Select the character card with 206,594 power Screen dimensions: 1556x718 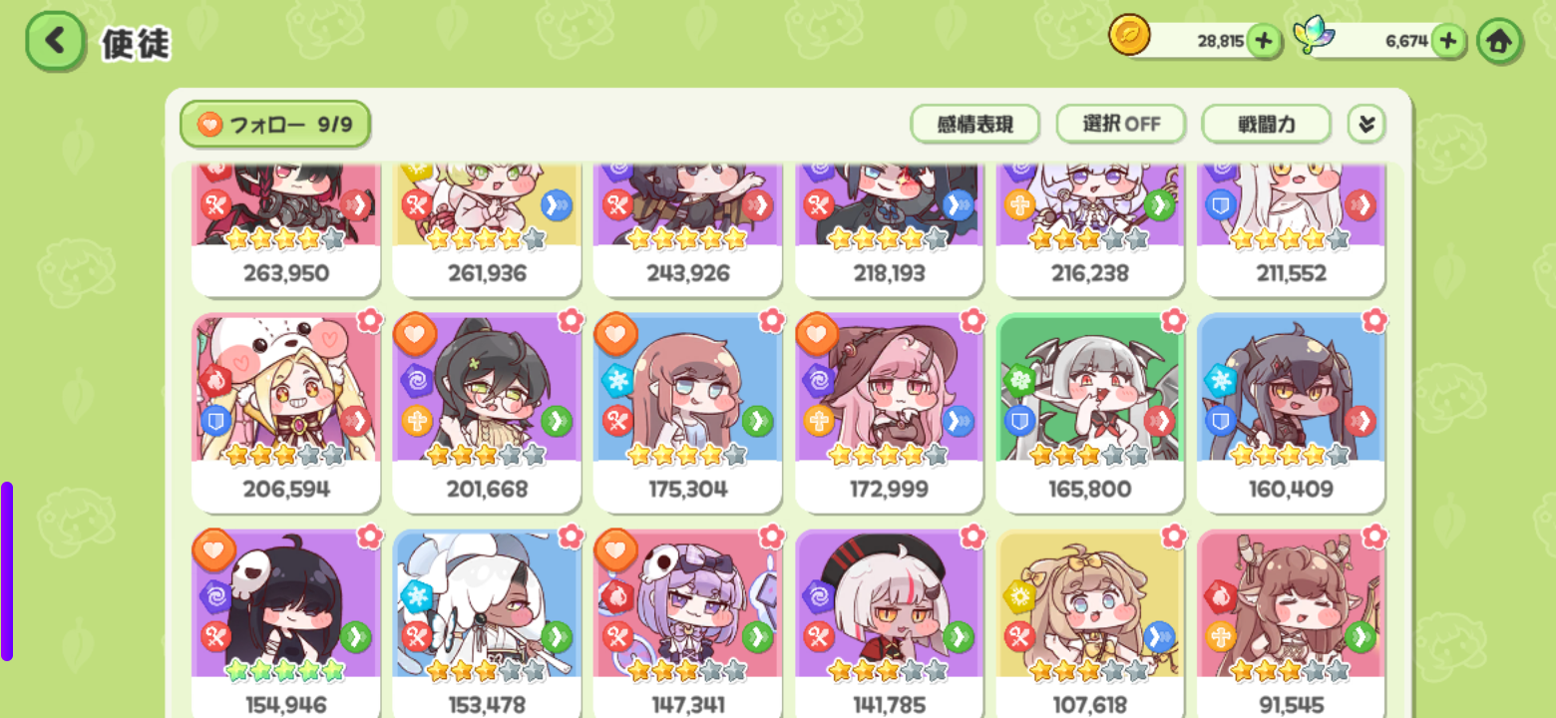[286, 412]
